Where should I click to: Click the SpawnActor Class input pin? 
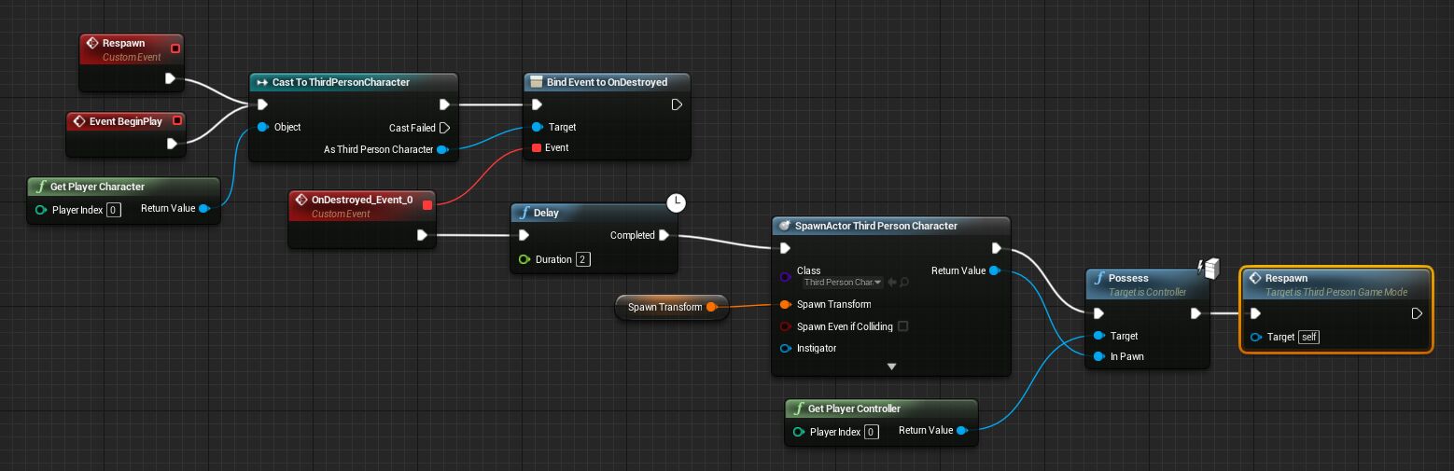[x=785, y=277]
